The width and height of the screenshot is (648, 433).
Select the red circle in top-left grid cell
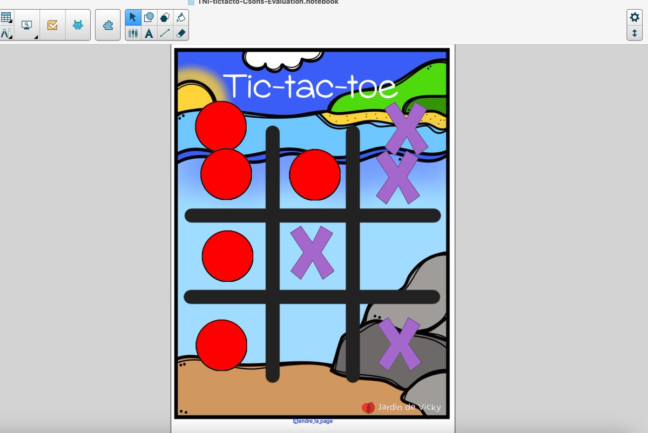tap(226, 174)
